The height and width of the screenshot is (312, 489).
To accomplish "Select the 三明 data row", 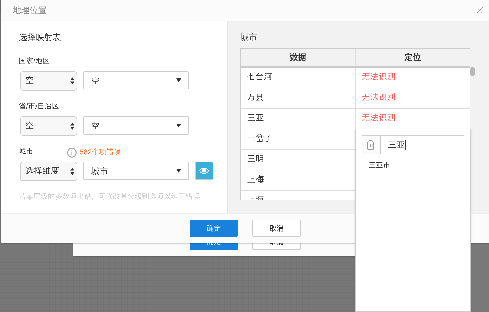I will pos(298,159).
